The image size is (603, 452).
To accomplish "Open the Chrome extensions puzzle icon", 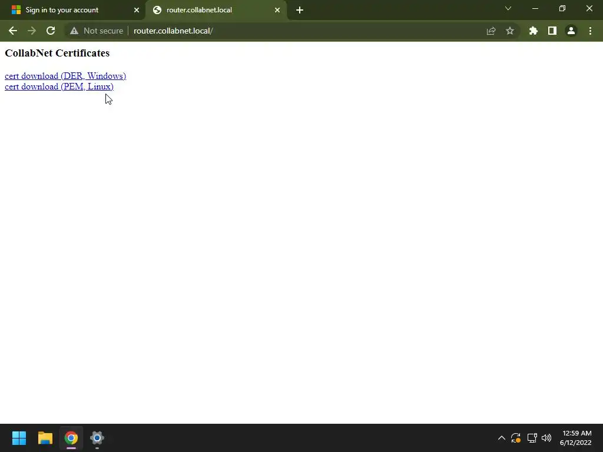I will (534, 31).
